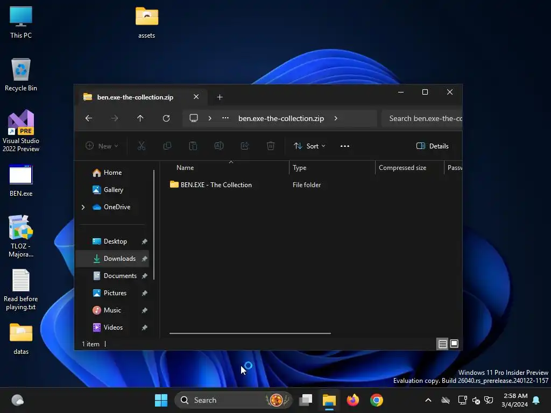Image resolution: width=551 pixels, height=413 pixels.
Task: Open the notification bell
Action: coord(536,400)
